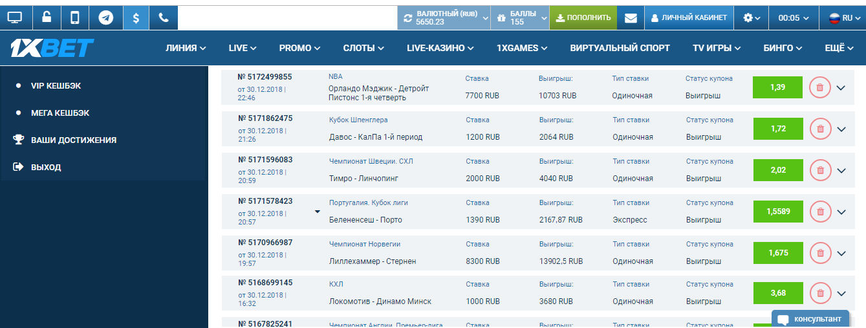866x328 pixels.
Task: Click the Локомотив - Динамо Минск event text
Action: (380, 301)
